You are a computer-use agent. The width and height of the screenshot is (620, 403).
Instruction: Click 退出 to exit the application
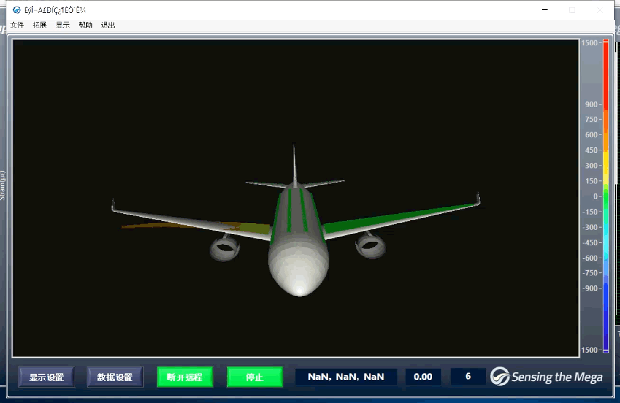tap(107, 25)
